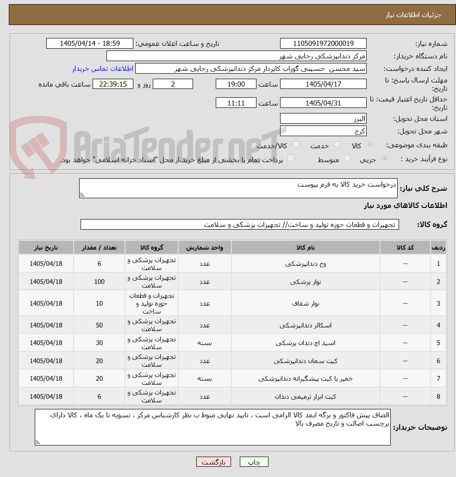This screenshot has height=477, width=456.
Task: Click the delivery province field البرز
Action: click(x=323, y=119)
